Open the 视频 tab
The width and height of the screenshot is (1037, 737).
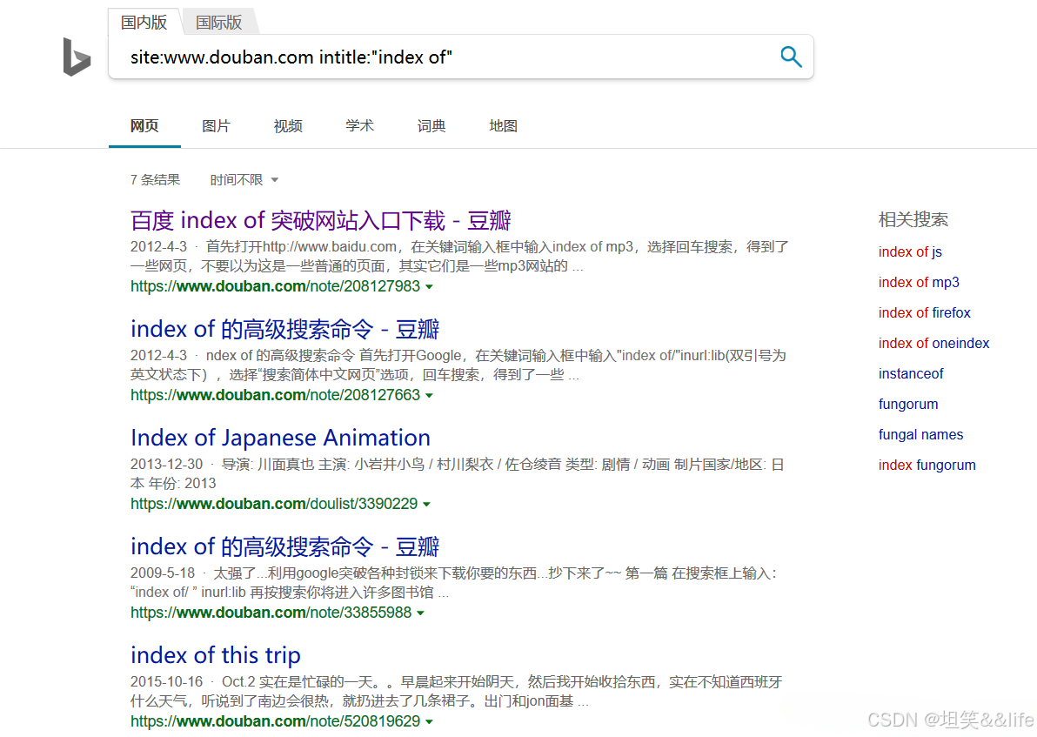pyautogui.click(x=288, y=125)
